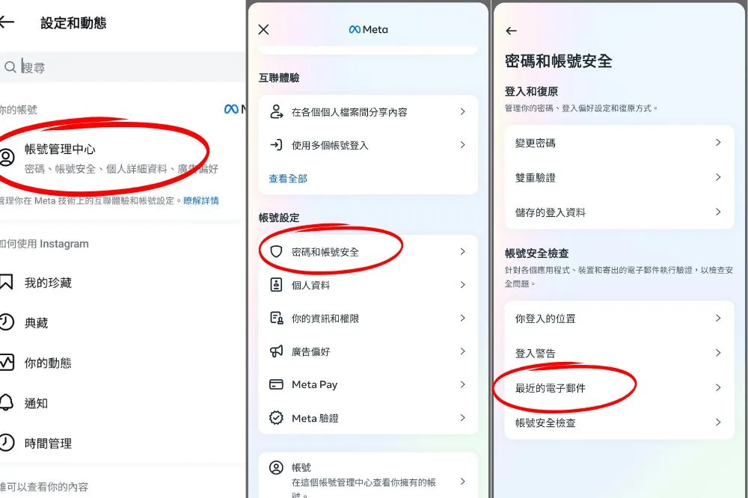Image resolution: width=748 pixels, height=498 pixels.
Task: Open 我的珍藏 saved items
Action: [x=123, y=283]
